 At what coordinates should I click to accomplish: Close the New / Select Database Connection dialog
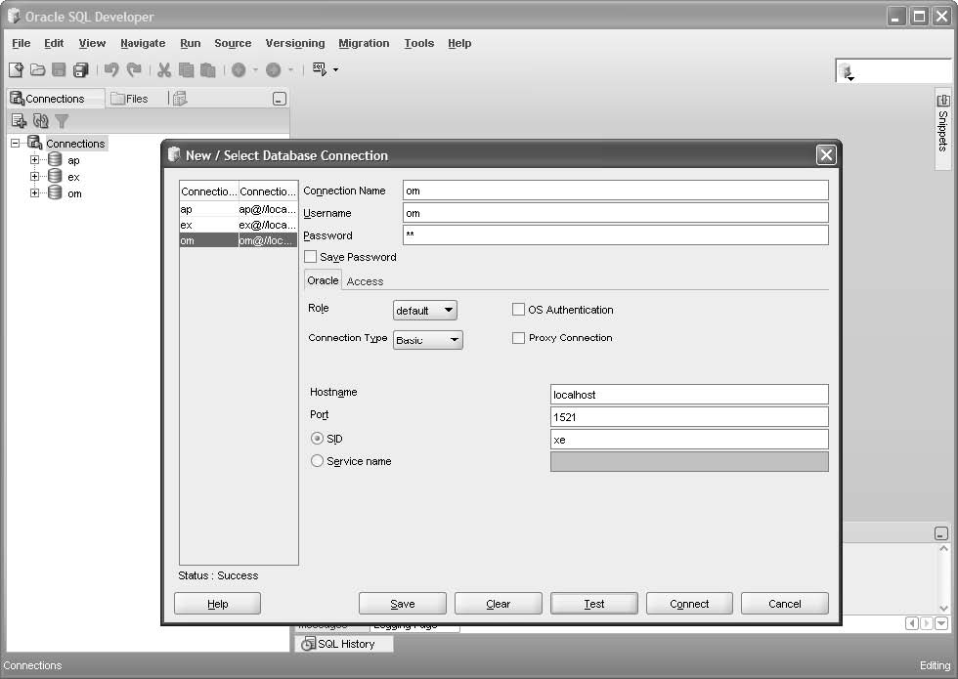(826, 155)
